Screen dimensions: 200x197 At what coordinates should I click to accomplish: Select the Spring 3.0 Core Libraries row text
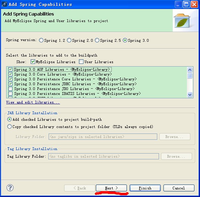coord(63,74)
